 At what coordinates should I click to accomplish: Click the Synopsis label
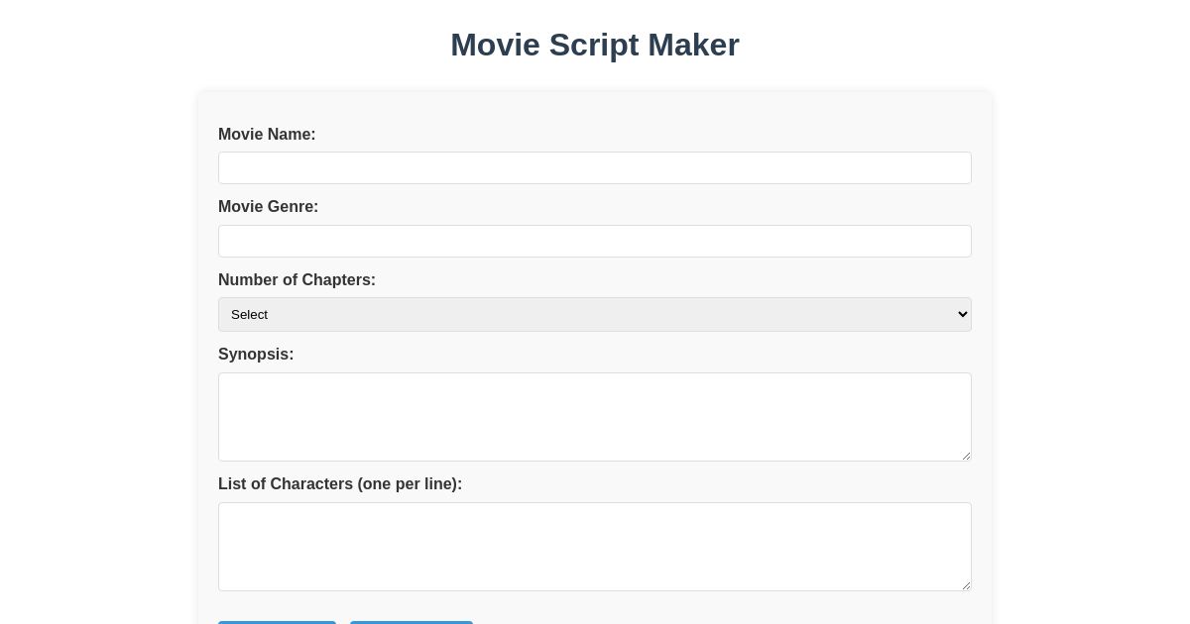256,355
